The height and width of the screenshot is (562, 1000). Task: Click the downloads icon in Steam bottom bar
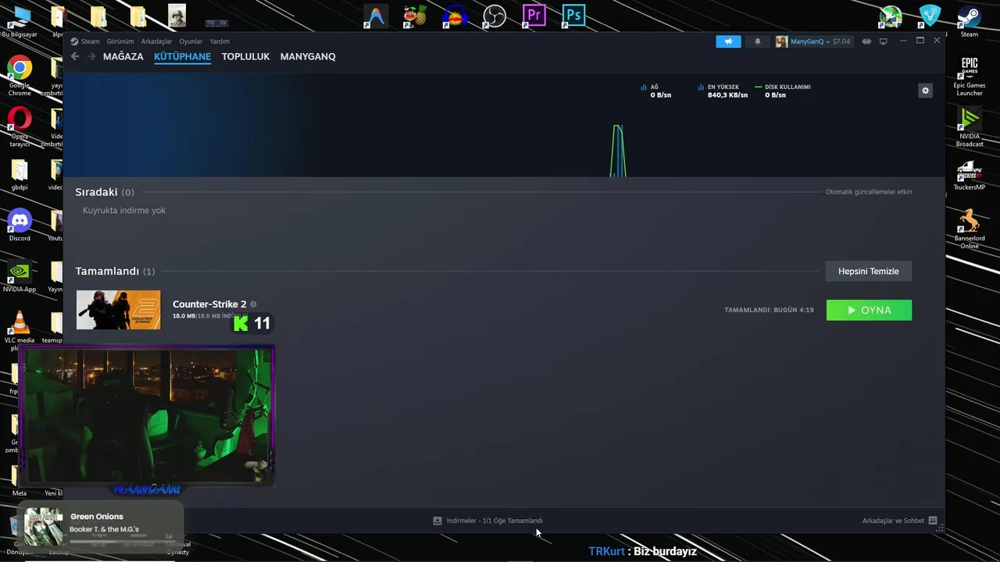[x=437, y=521]
